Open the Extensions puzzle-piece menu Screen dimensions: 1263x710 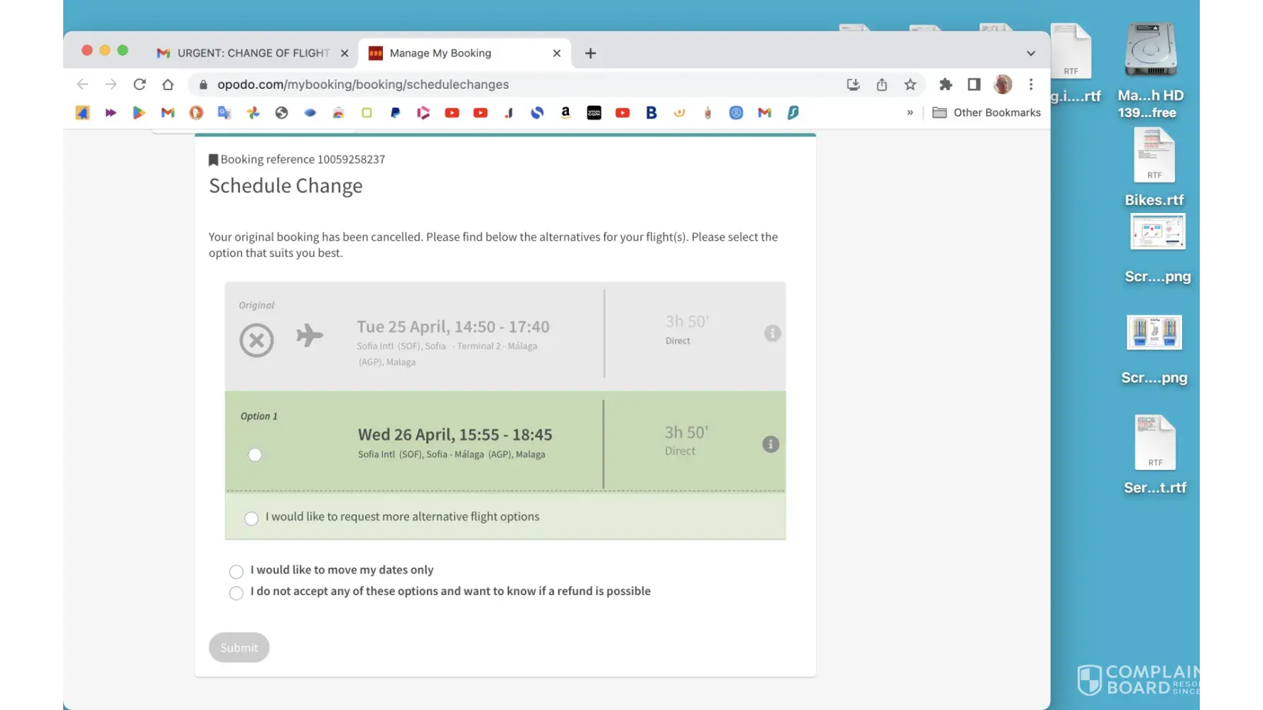945,84
